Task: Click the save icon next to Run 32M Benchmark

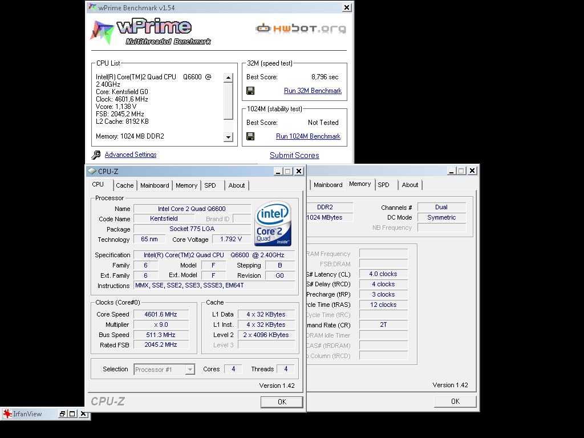Action: 250,91
